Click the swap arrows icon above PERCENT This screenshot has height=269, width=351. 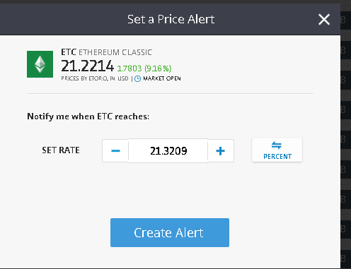277,145
